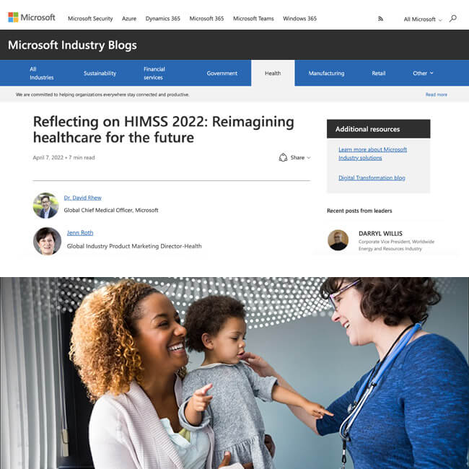469x469 pixels.
Task: Click Learn more about Microsoft Industry solutions
Action: (x=372, y=154)
